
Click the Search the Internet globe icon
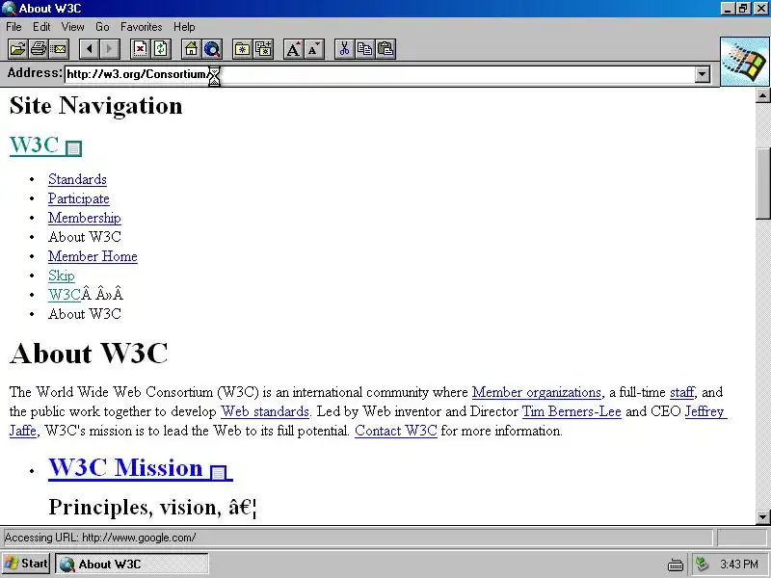point(212,49)
